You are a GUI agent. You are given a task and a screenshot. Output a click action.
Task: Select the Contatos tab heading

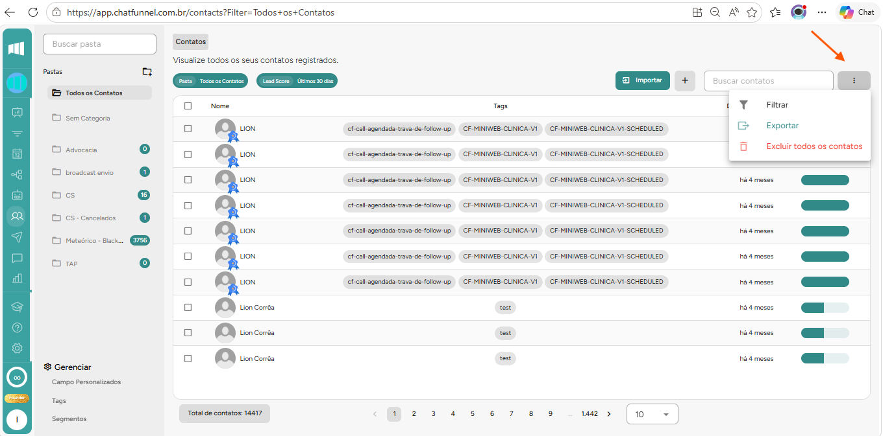point(191,41)
